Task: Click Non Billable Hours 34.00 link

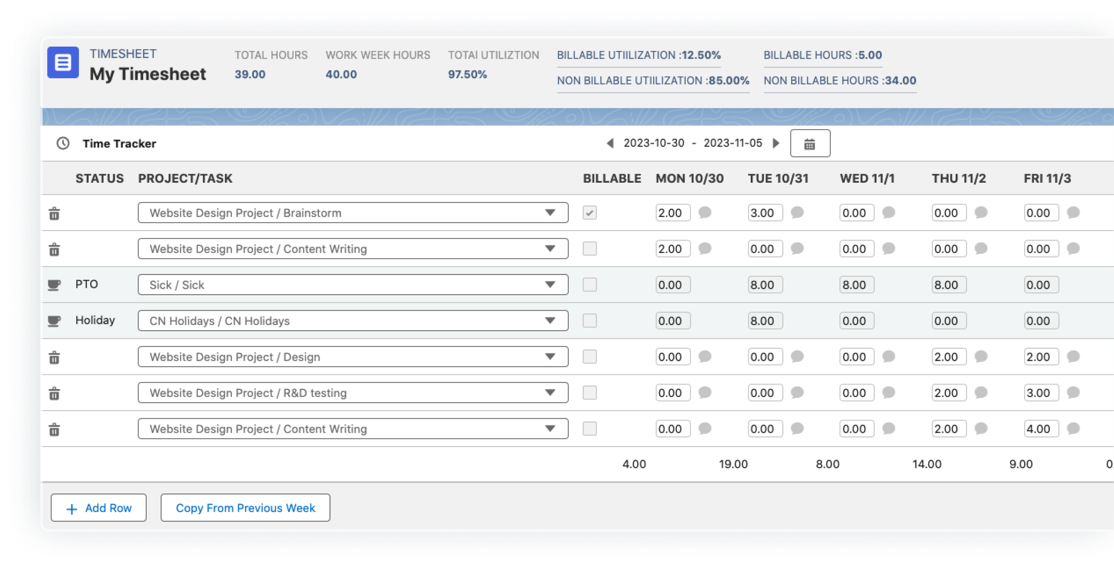Action: (x=839, y=80)
